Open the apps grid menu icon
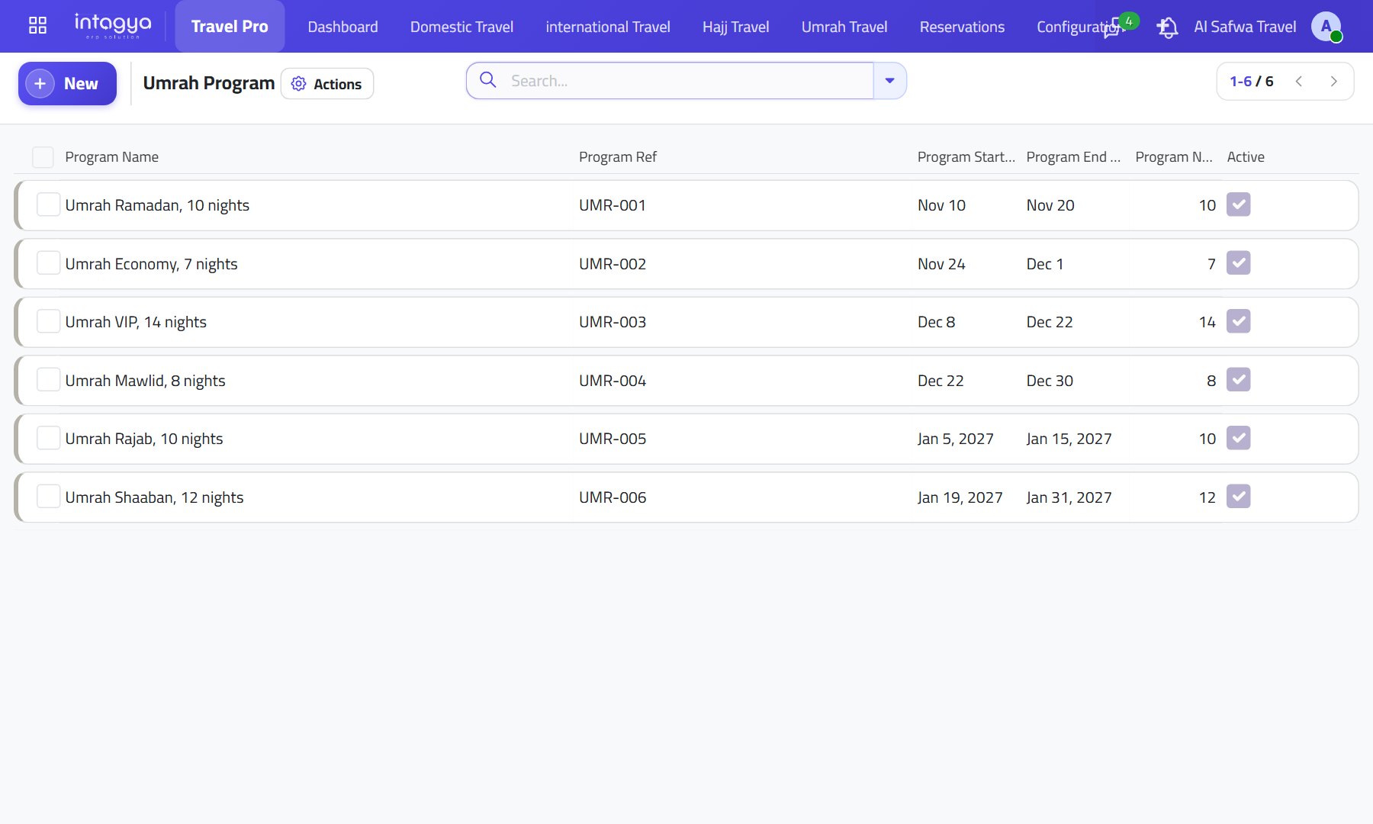 pyautogui.click(x=37, y=26)
